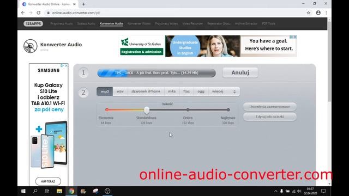Set quality to Najlepsza slider point
Image resolution: width=349 pixels, height=196 pixels.
[228, 110]
